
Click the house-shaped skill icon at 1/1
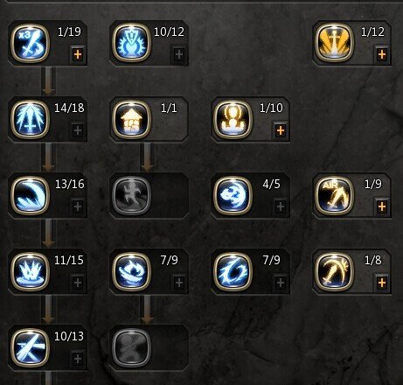tap(131, 120)
